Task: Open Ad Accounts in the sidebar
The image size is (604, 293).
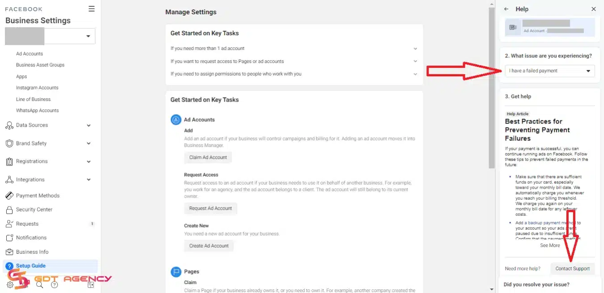Action: [30, 54]
